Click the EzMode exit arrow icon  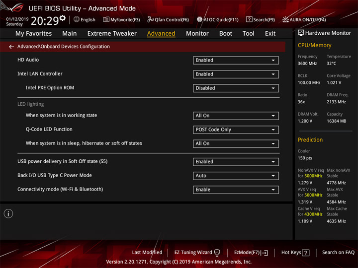(x=265, y=253)
